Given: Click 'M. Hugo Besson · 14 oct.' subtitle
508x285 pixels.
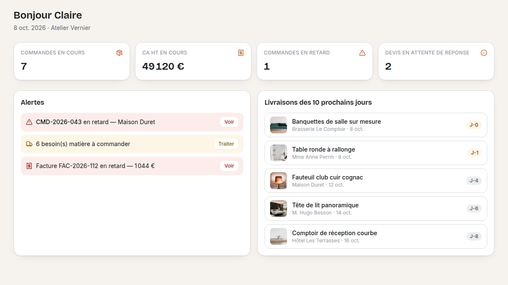Looking at the screenshot, I should (x=322, y=213).
